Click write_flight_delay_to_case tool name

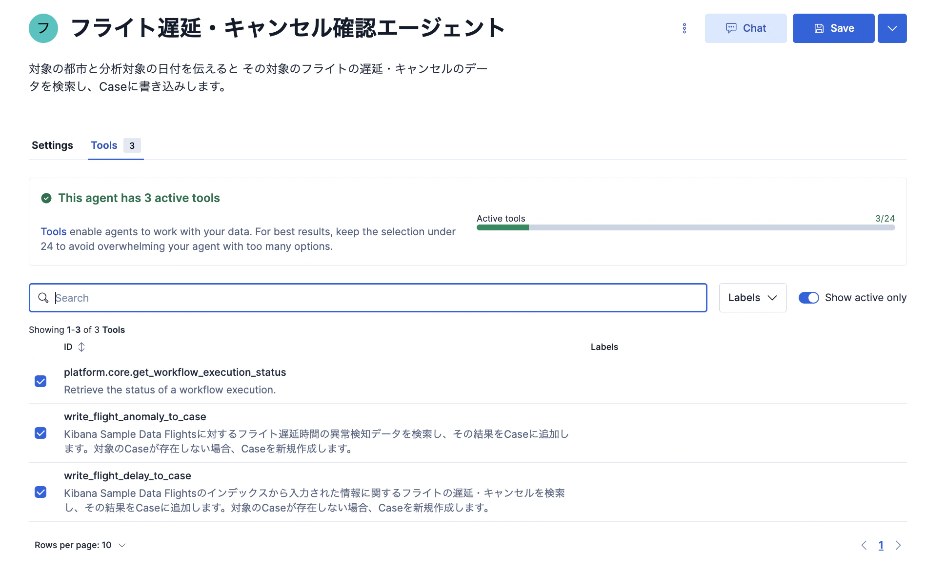point(127,476)
